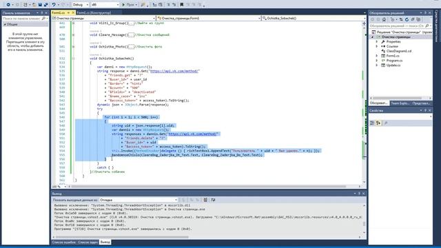Click Show All Files icon in Solution Explorer
This screenshot has height=248, width=441.
[418, 19]
